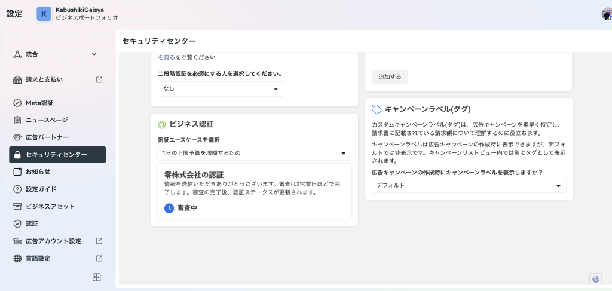Click the 広告パートナー handshake icon
This screenshot has height=291, width=612.
pyautogui.click(x=17, y=137)
